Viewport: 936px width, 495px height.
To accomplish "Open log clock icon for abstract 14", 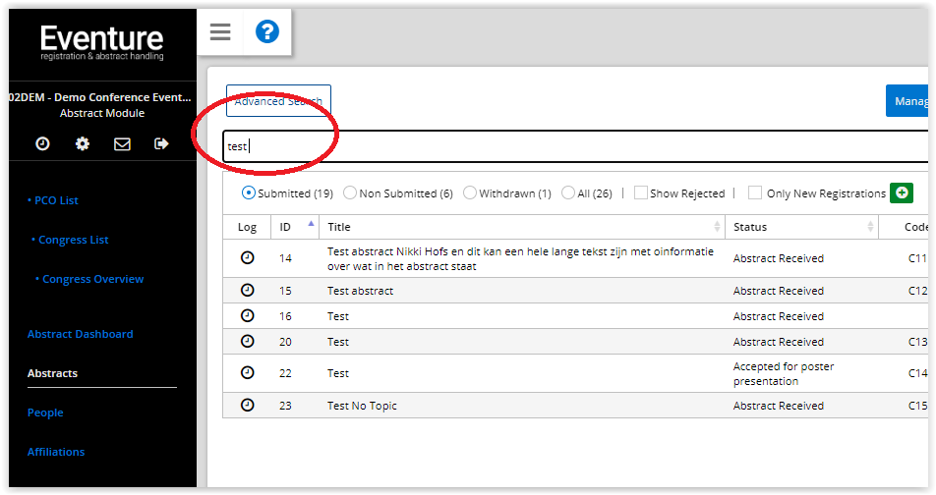I will click(247, 257).
